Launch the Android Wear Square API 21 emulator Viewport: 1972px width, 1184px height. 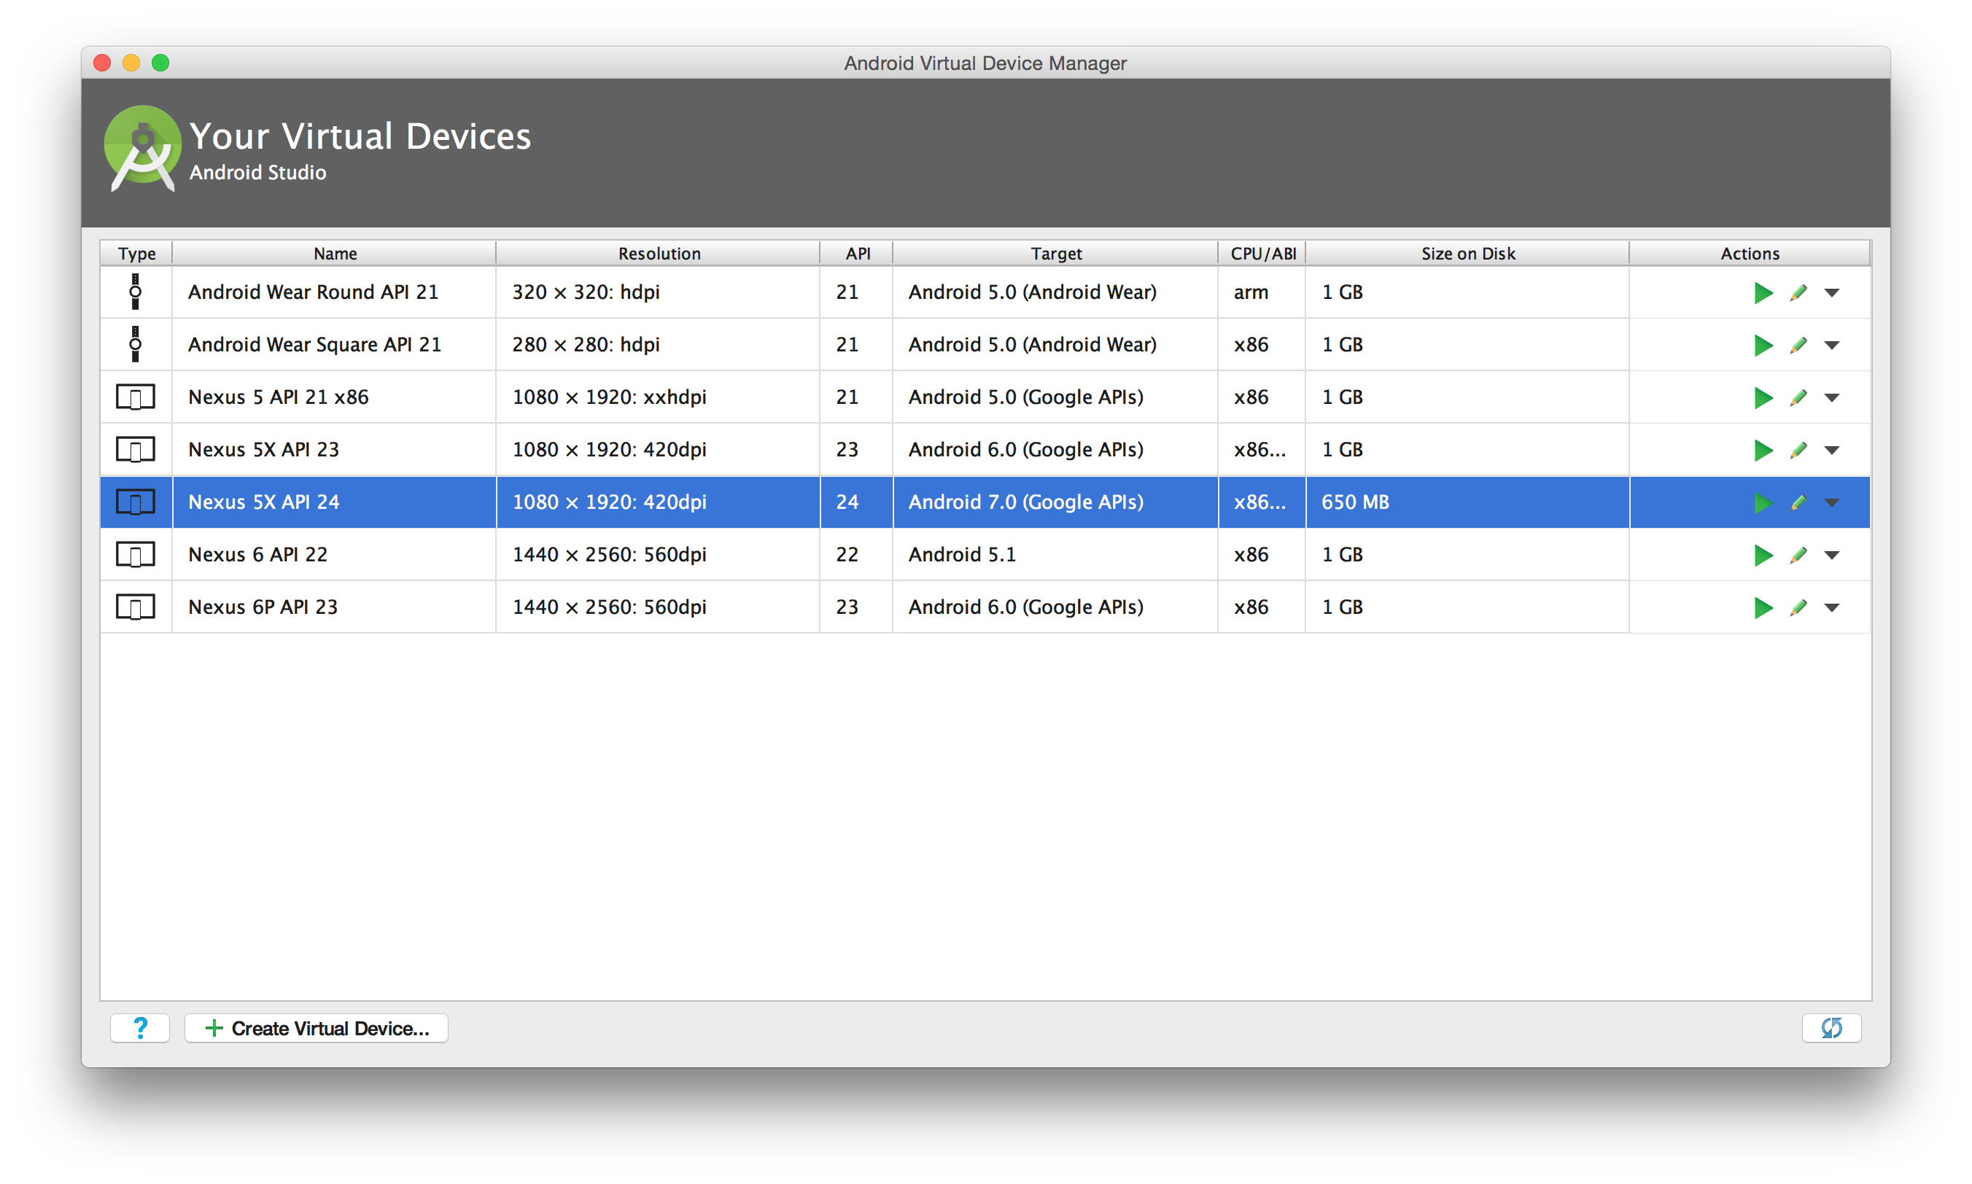point(1762,346)
